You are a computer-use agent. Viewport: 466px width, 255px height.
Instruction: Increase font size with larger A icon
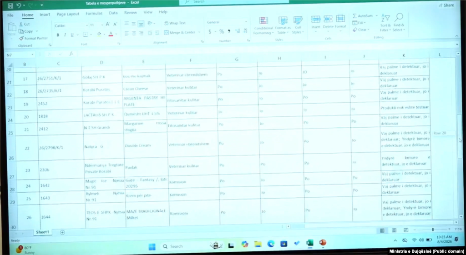coord(107,25)
